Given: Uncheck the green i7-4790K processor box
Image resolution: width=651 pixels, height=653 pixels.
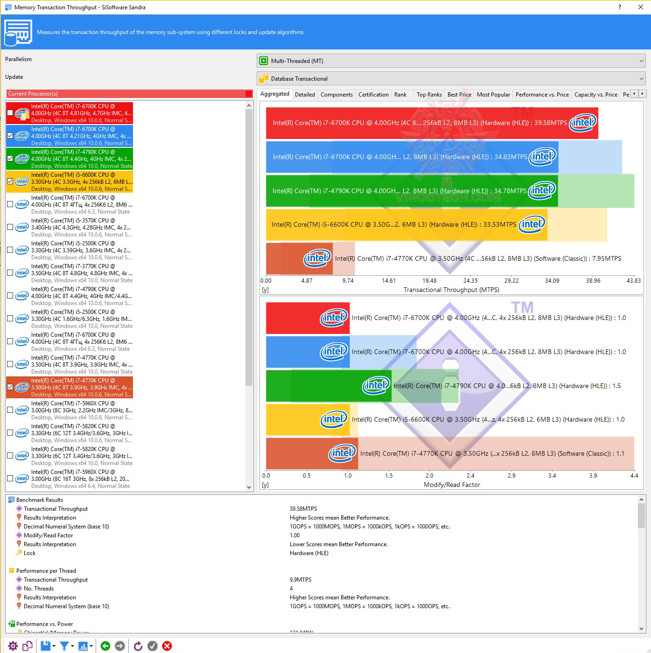Looking at the screenshot, I should tap(10, 159).
